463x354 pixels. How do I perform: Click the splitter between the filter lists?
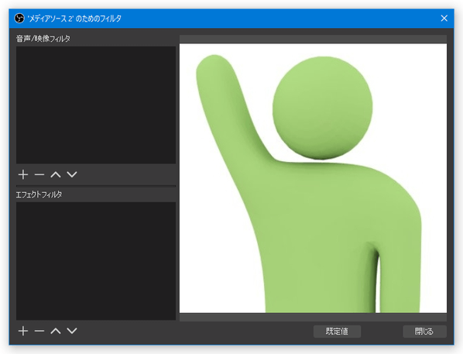[96, 186]
